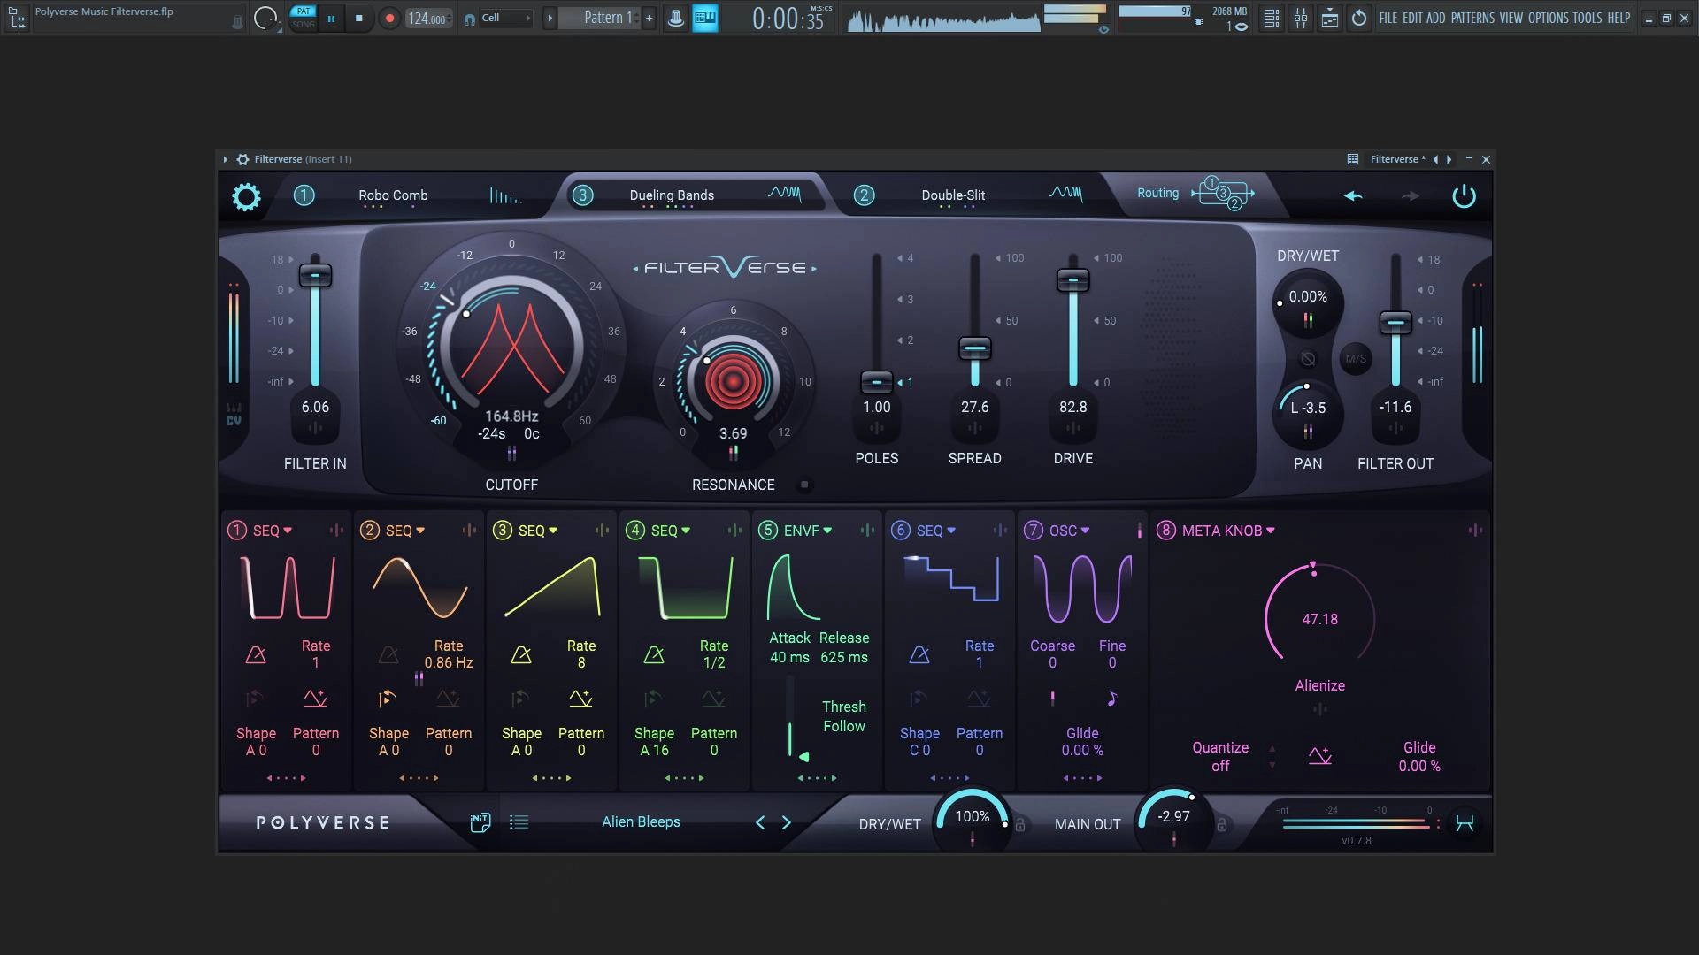This screenshot has height=955, width=1699.
Task: Click randomize pattern icon on modulator 1
Action: 315,699
